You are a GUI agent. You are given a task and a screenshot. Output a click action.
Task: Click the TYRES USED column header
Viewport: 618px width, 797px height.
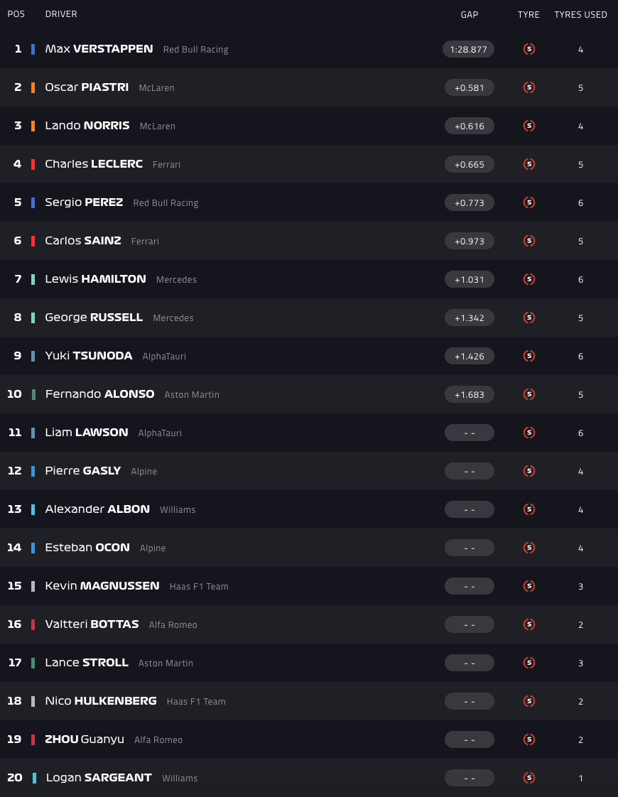(x=580, y=14)
